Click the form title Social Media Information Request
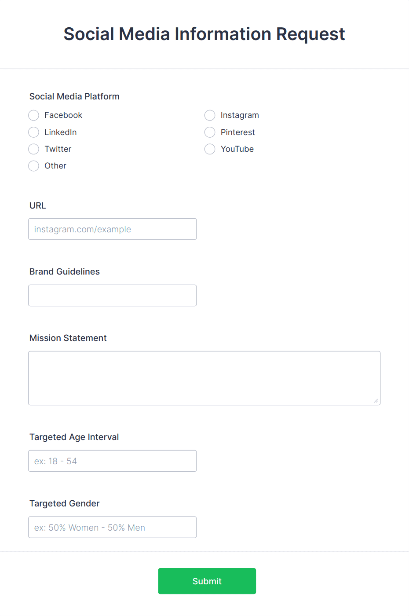The image size is (409, 616). pos(204,34)
